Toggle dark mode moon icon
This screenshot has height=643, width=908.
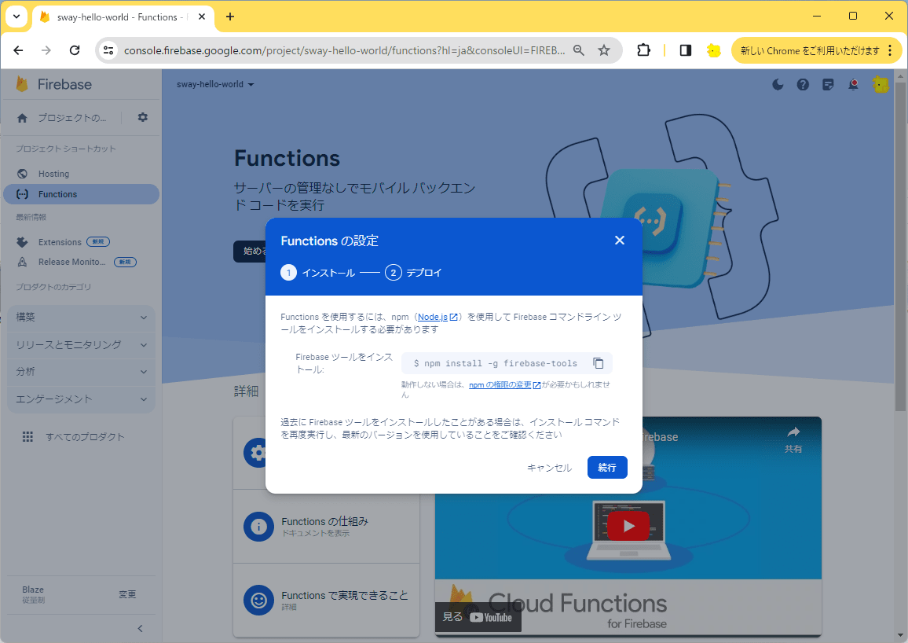coord(778,85)
